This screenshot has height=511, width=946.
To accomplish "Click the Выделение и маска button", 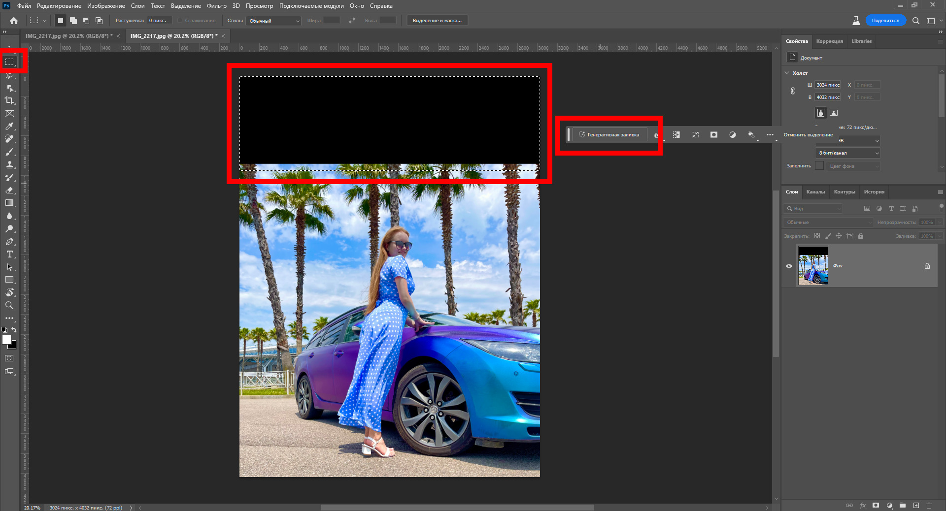I will [437, 21].
